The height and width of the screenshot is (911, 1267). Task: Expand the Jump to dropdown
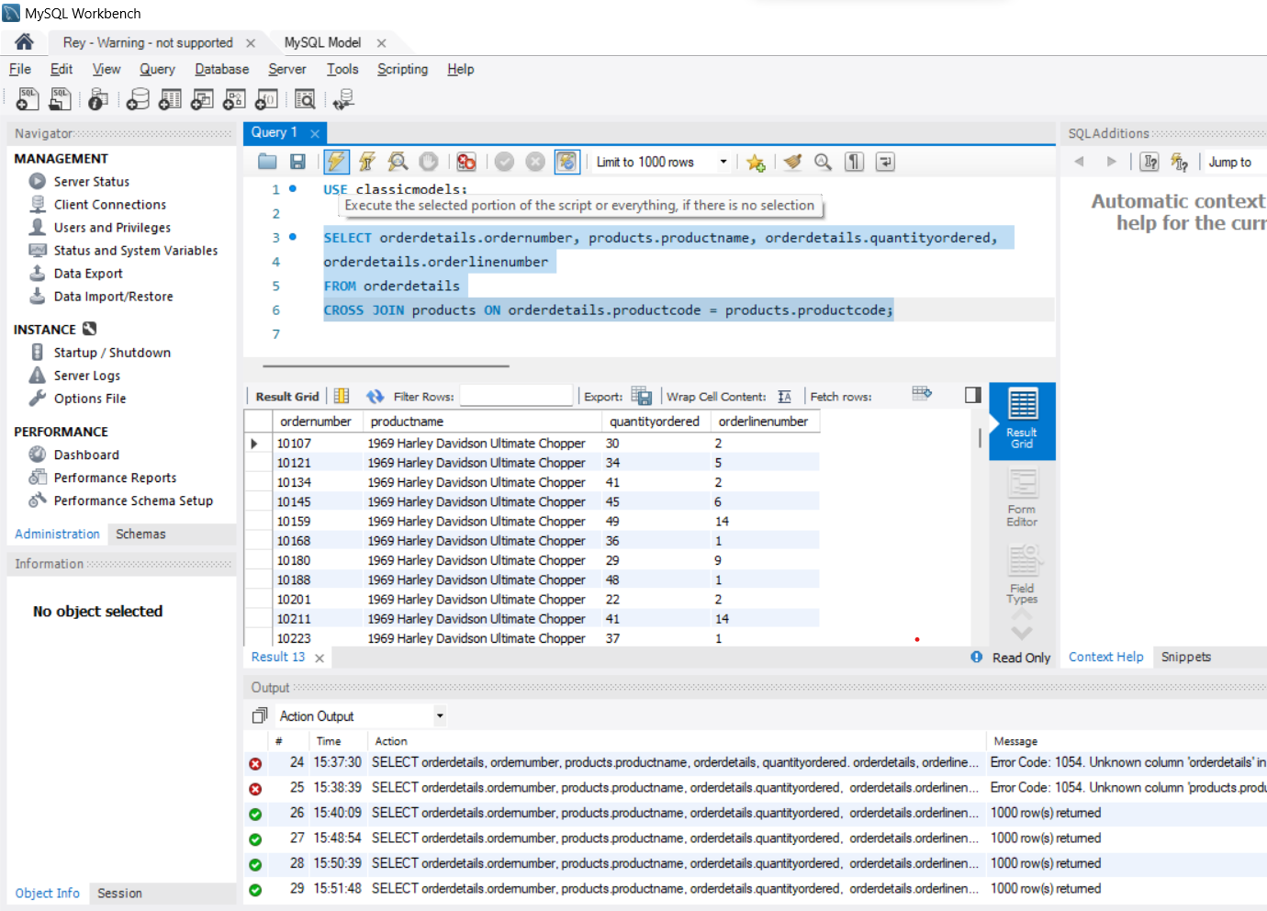1236,162
